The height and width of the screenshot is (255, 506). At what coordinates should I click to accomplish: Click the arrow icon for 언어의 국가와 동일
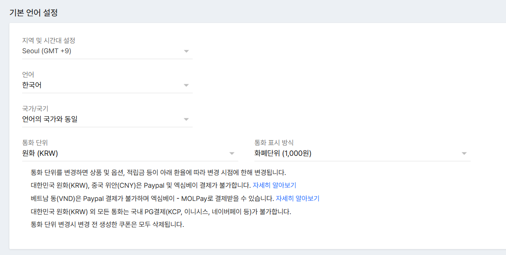click(x=186, y=120)
